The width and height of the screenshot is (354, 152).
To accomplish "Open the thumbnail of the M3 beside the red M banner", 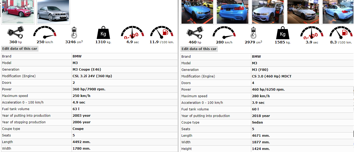I will click(x=268, y=12).
